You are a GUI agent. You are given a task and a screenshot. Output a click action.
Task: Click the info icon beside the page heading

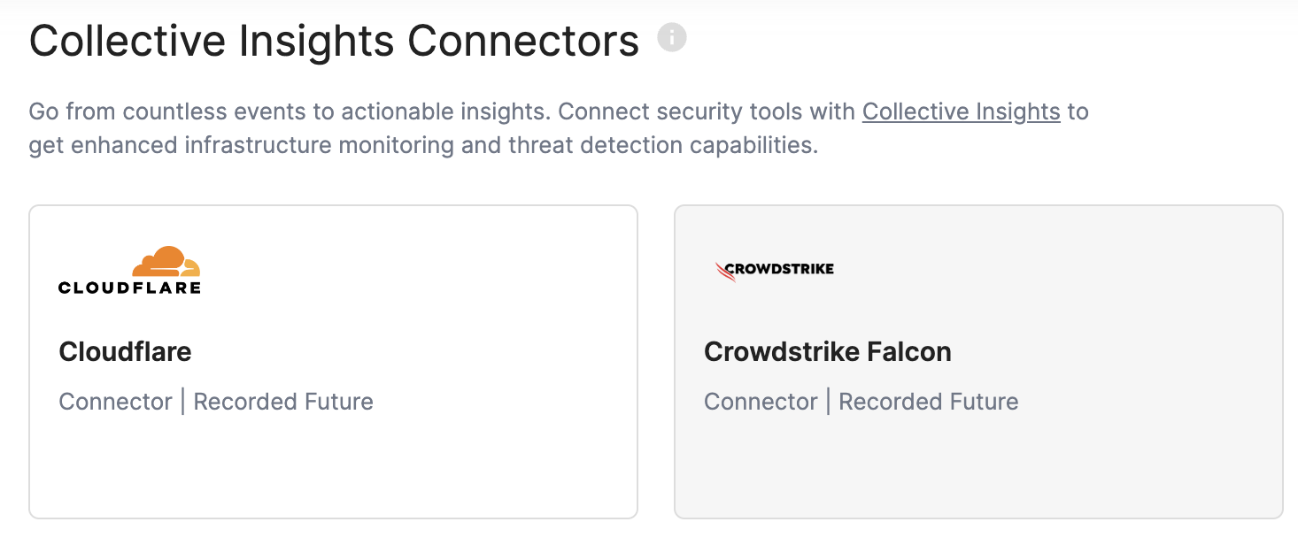click(672, 38)
